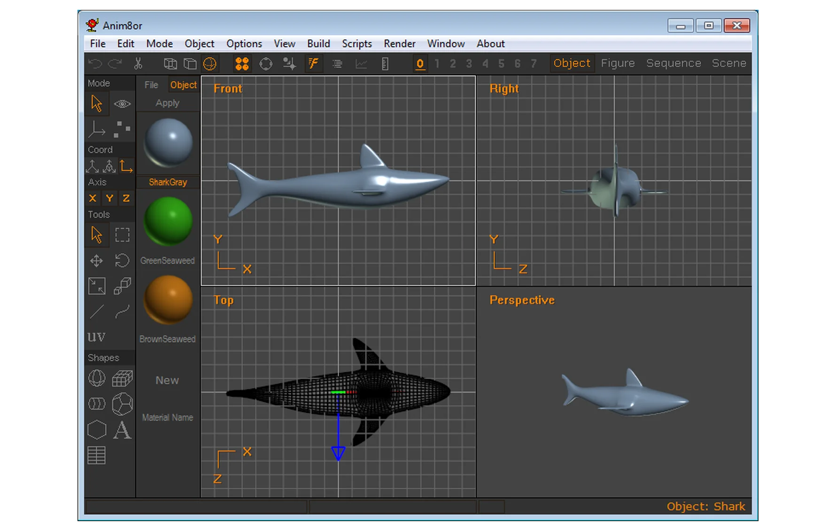Screen dimensions: 836x531
Task: Click the cut scissors icon
Action: click(x=138, y=63)
